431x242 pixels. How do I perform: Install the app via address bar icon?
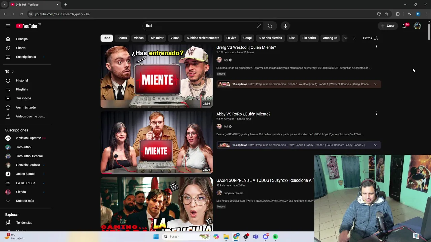(379, 14)
